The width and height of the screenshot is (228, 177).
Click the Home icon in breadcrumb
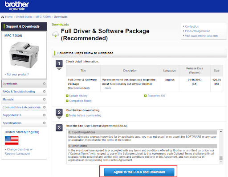click(3, 17)
